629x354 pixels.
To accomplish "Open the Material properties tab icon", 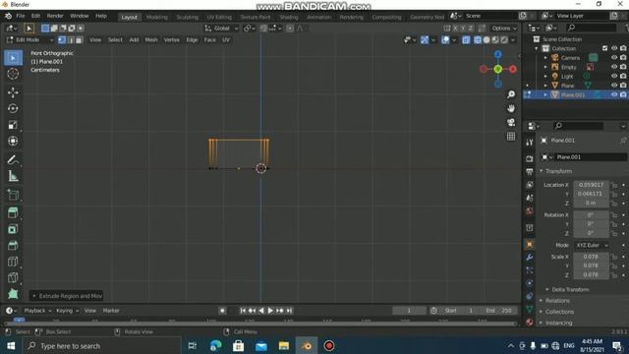I will (x=530, y=323).
